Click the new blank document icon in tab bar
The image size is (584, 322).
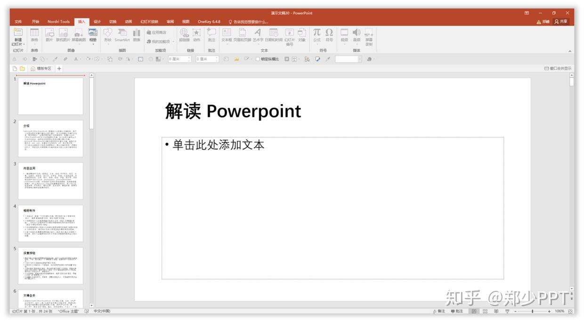pos(15,68)
